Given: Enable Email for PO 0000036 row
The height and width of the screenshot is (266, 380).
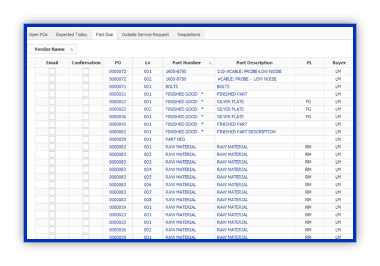Looking at the screenshot, I should pos(52,117).
